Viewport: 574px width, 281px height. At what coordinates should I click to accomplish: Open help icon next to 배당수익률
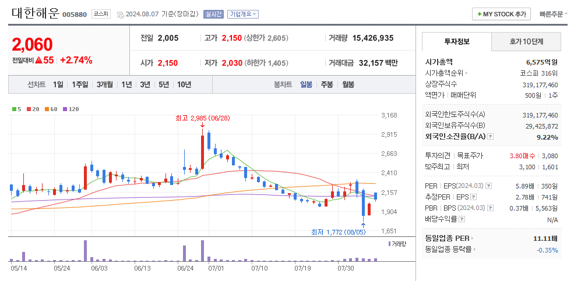coord(462,219)
